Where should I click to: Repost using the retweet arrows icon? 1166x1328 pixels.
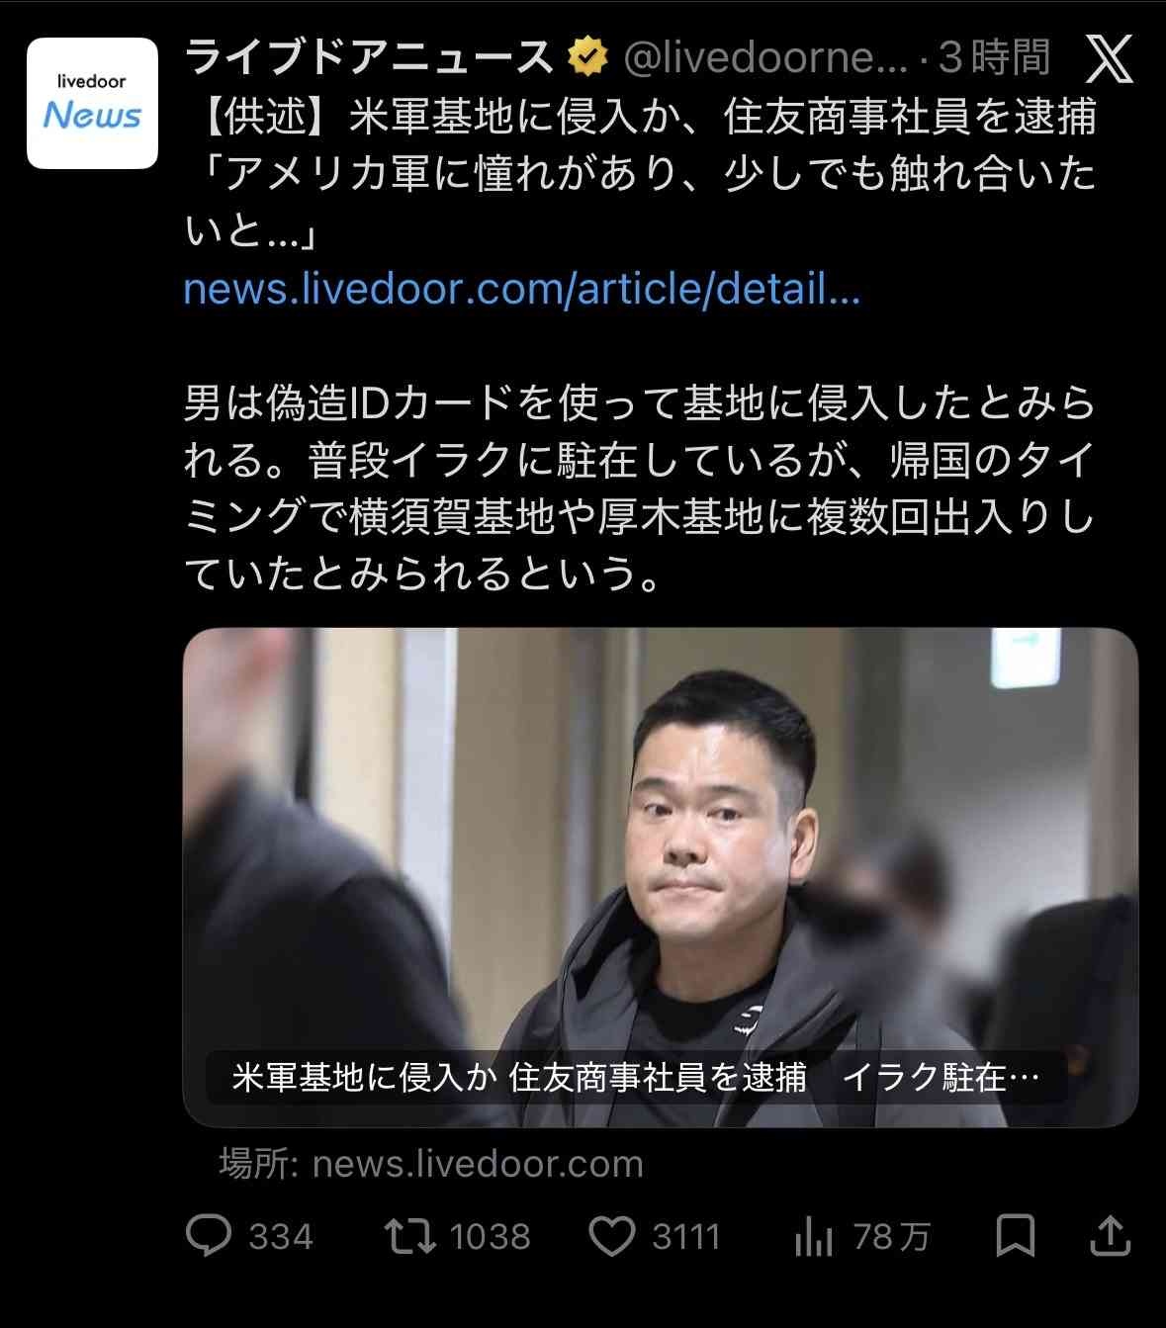[409, 1236]
